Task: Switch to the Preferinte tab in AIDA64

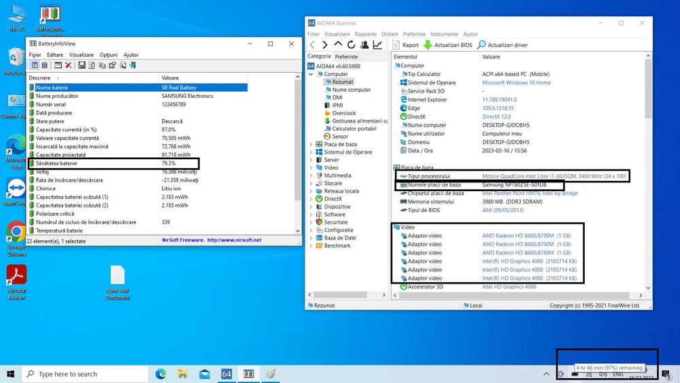Action: click(x=346, y=56)
